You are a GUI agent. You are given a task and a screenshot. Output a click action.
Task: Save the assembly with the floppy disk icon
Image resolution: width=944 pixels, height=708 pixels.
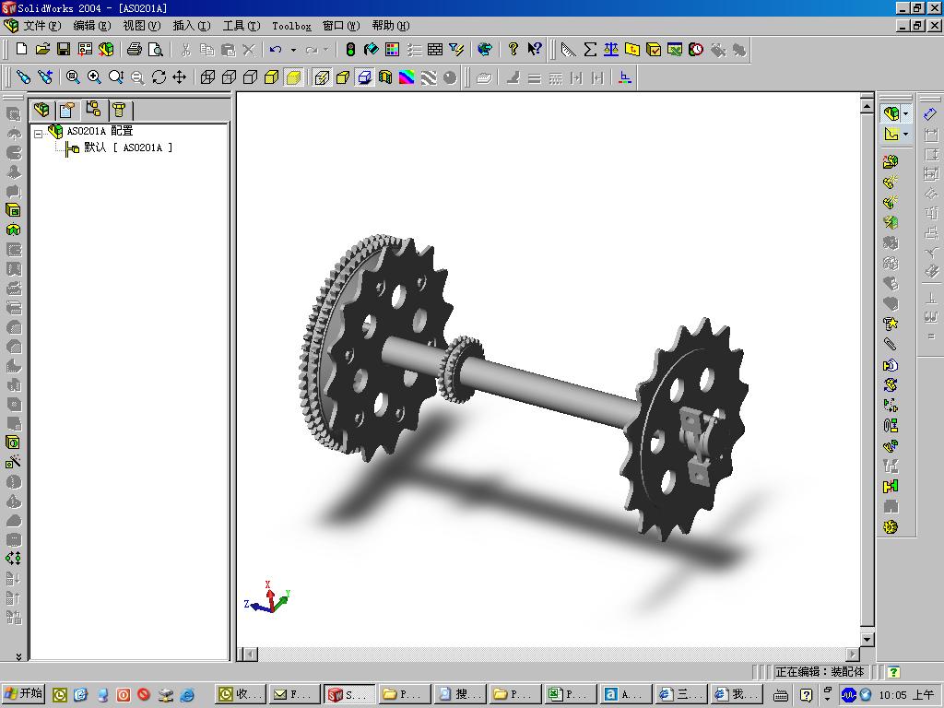click(64, 50)
